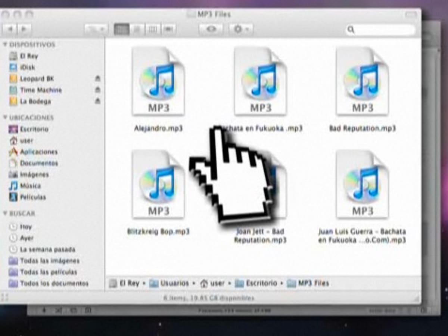The width and height of the screenshot is (448, 336).
Task: Switch to Cover Flow view
Action: click(168, 29)
